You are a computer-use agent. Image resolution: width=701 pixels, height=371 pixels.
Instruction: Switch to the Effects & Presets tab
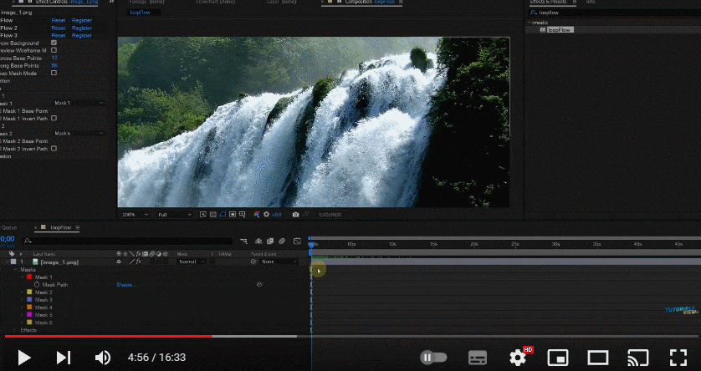[x=549, y=3]
